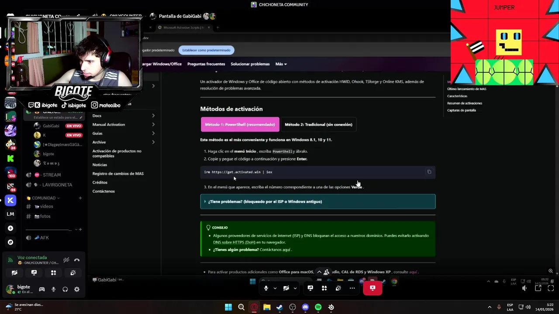Viewport: 559px width, 314px height.
Task: Open server icon with 103 badge
Action: coord(10,172)
